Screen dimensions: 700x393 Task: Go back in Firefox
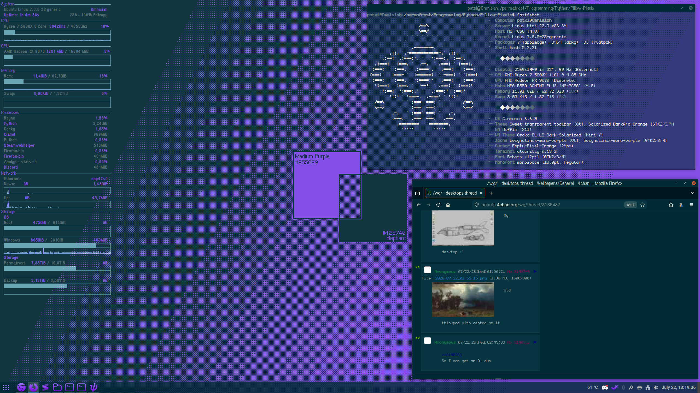tap(419, 205)
